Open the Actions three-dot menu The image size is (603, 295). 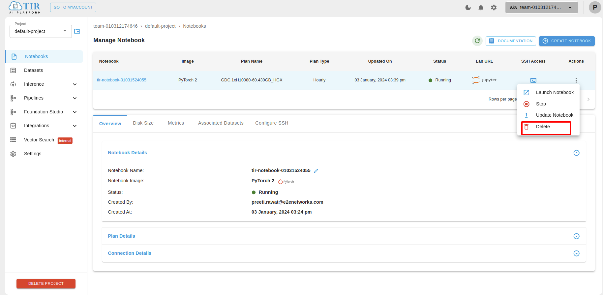coord(576,80)
